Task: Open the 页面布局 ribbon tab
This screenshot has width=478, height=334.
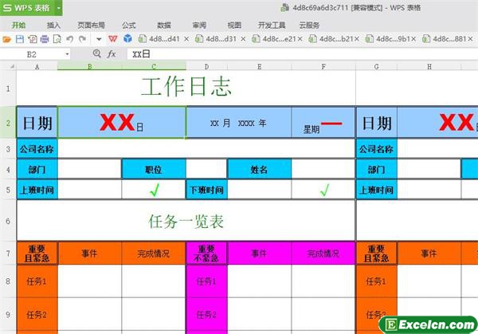Action: [91, 26]
